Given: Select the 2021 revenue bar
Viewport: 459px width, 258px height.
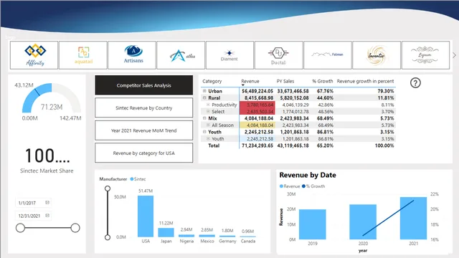Looking at the screenshot, I should [413, 218].
